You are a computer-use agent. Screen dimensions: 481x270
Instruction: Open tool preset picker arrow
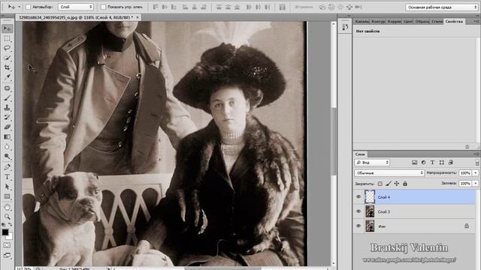pos(20,7)
